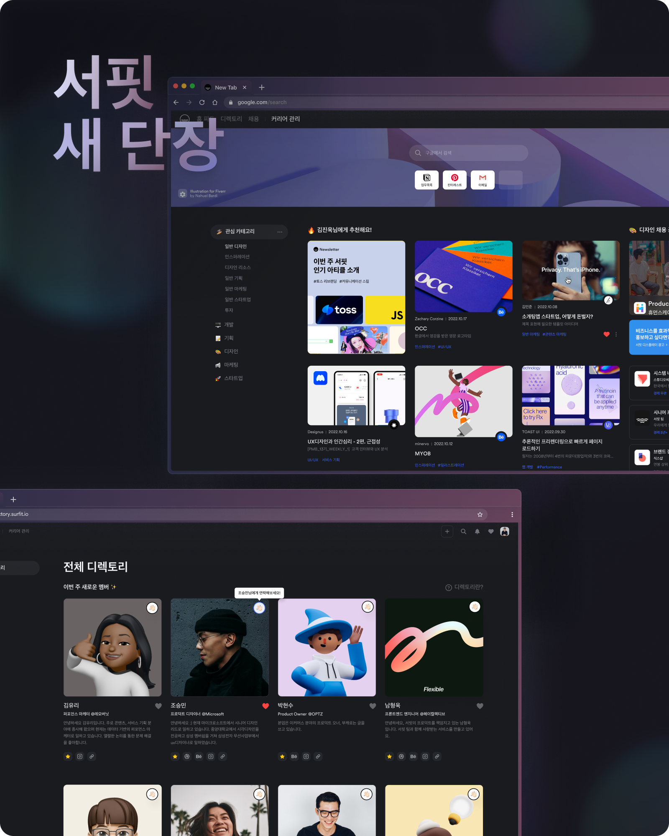Toggle the heart on 김유리's card

pyautogui.click(x=158, y=706)
